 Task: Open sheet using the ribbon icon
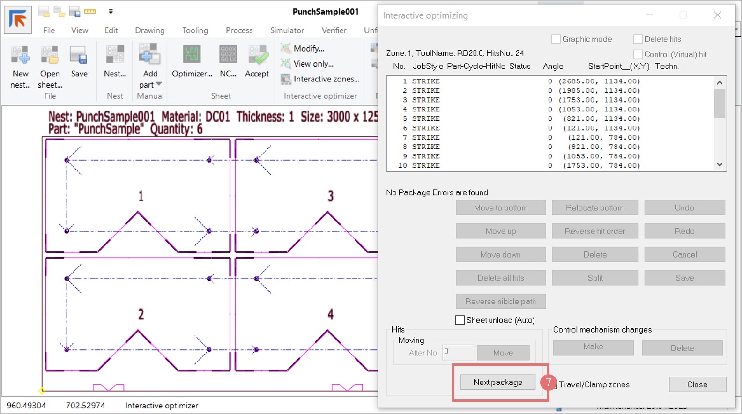(50, 55)
